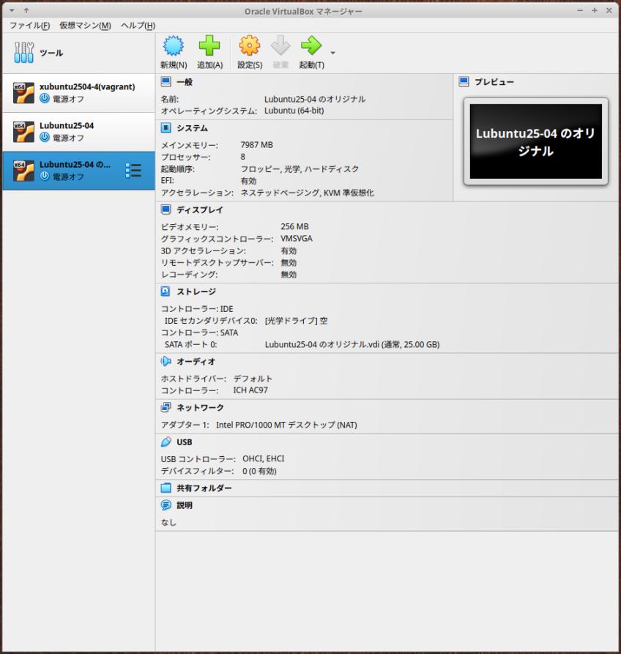
Task: Open the オーディオ heading link
Action: point(196,362)
